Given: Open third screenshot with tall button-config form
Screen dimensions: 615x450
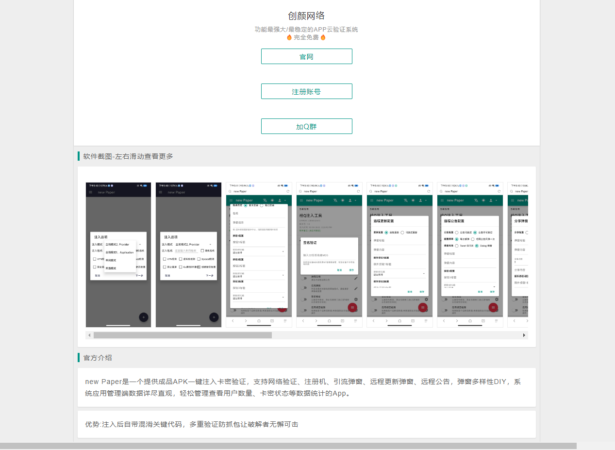Looking at the screenshot, I should pos(259,255).
